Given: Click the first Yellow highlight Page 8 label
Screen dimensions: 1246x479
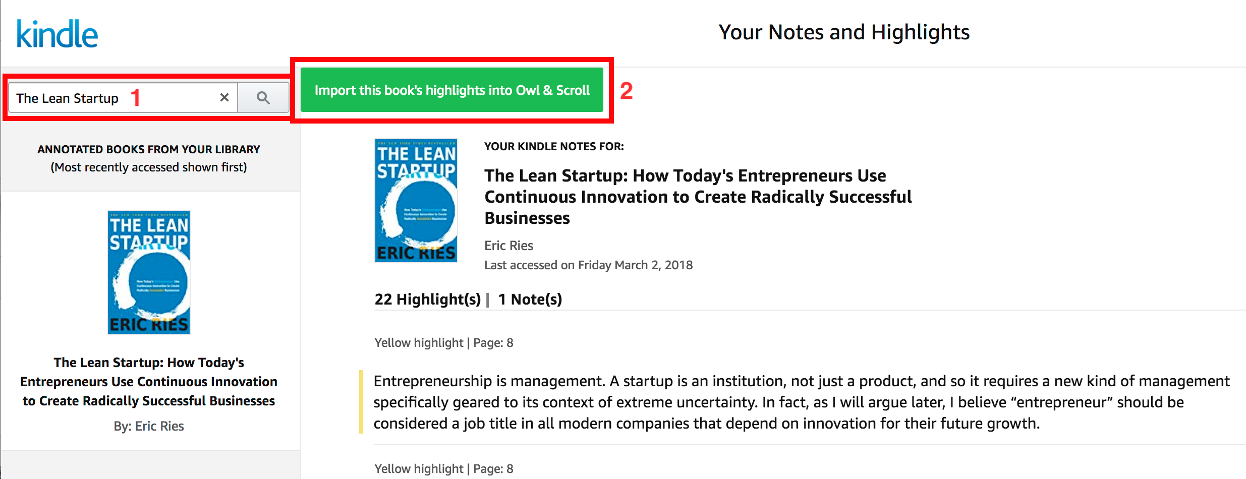Looking at the screenshot, I should pos(444,343).
